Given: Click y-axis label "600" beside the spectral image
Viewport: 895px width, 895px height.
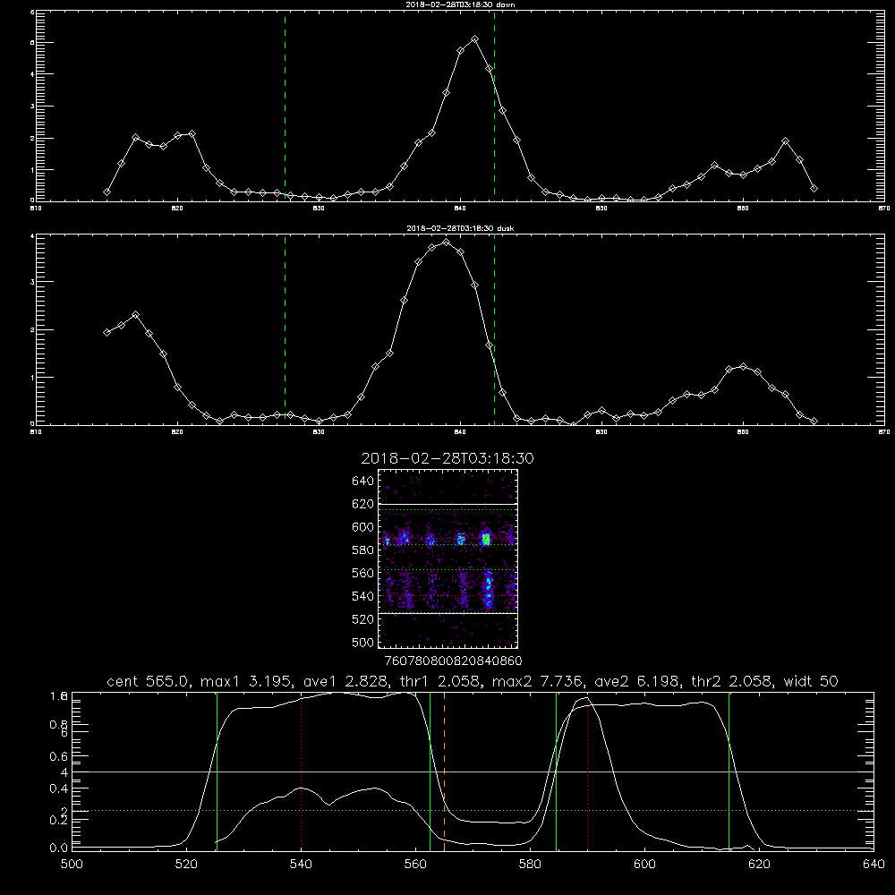Looking at the screenshot, I should pos(362,527).
